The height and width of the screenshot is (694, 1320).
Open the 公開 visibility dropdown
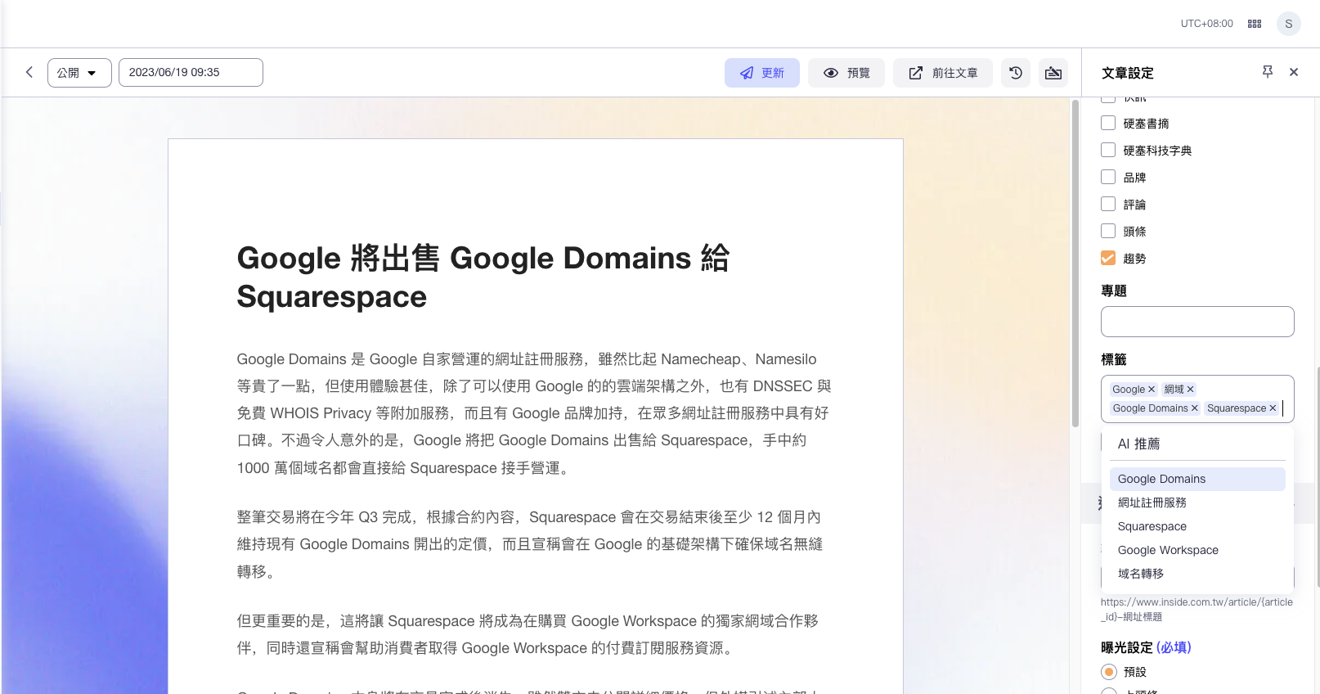tap(79, 73)
